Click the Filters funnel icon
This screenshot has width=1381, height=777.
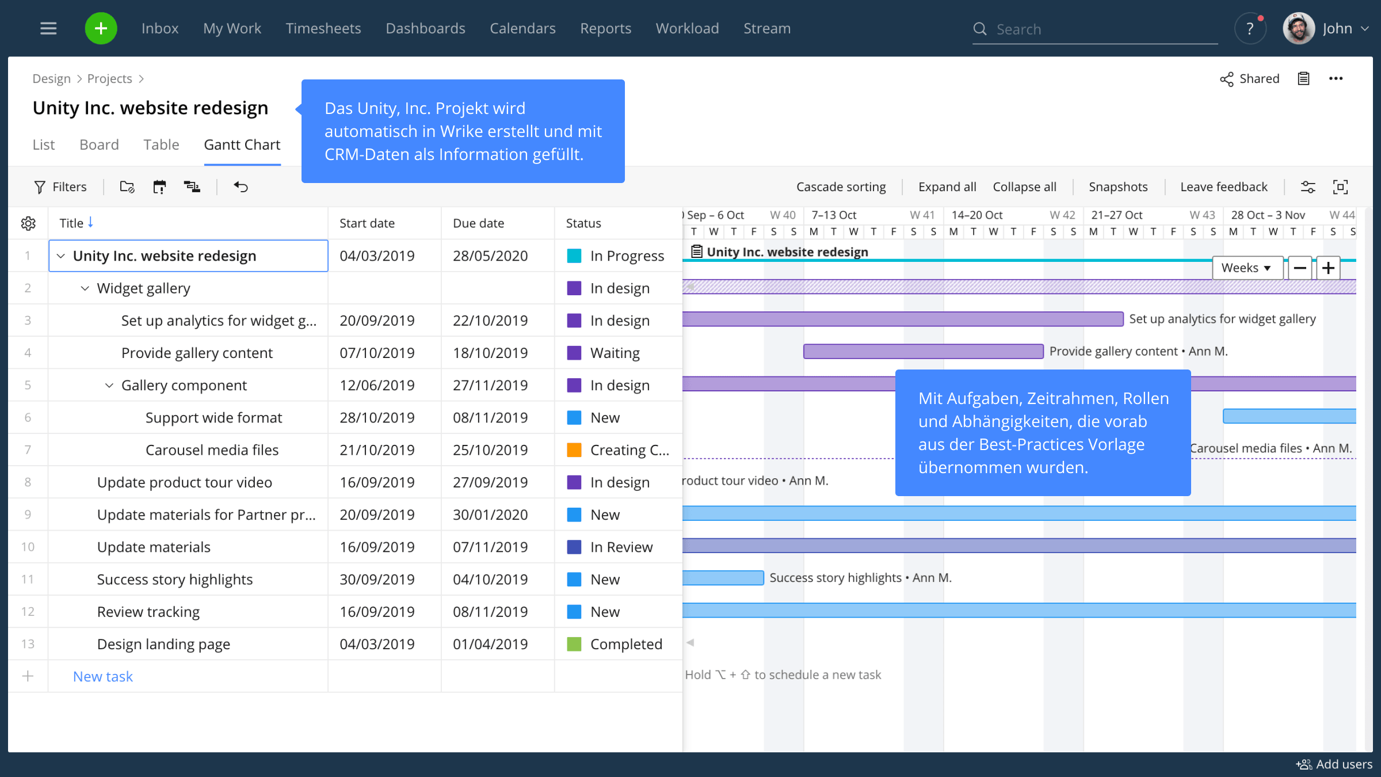(x=40, y=186)
